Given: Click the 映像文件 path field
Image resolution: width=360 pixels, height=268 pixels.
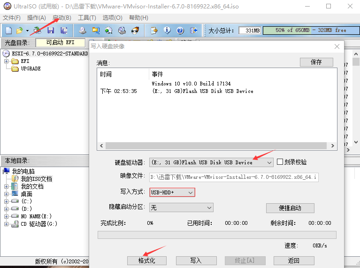Looking at the screenshot, I should pyautogui.click(x=234, y=177).
